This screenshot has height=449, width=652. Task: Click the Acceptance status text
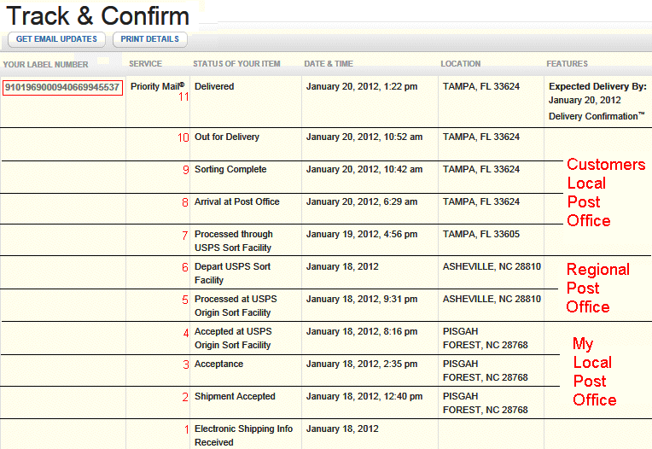(x=218, y=364)
